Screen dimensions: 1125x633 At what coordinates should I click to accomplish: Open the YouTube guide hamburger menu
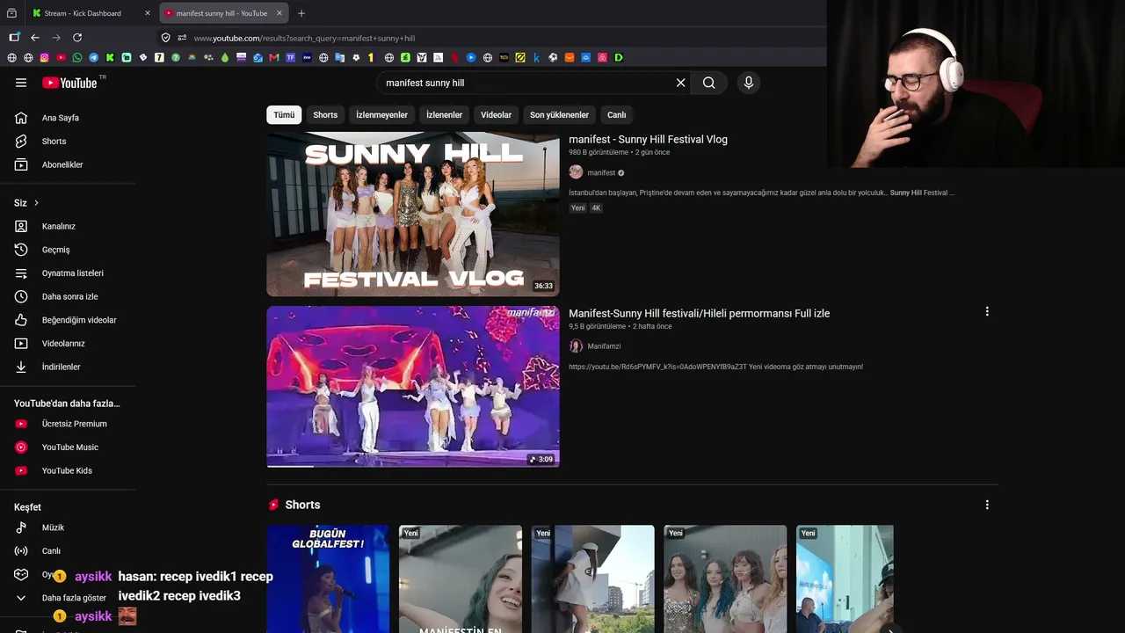(x=21, y=83)
